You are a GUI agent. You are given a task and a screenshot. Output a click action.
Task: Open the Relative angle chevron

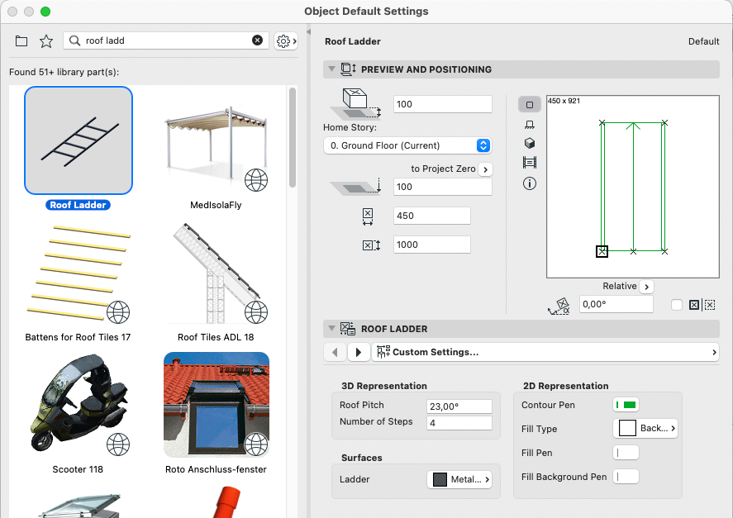(x=647, y=287)
